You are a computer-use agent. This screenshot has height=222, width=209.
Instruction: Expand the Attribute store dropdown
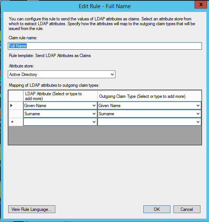112,74
